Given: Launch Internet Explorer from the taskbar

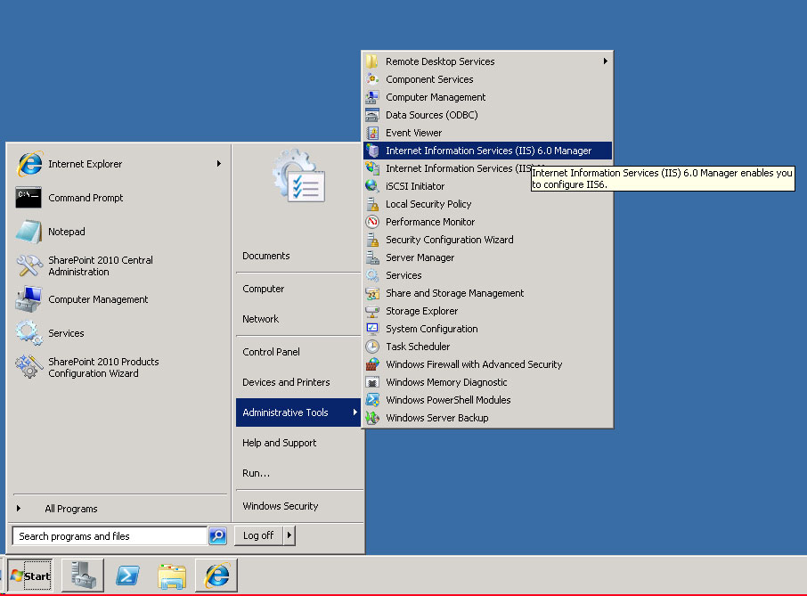Looking at the screenshot, I should pos(216,575).
